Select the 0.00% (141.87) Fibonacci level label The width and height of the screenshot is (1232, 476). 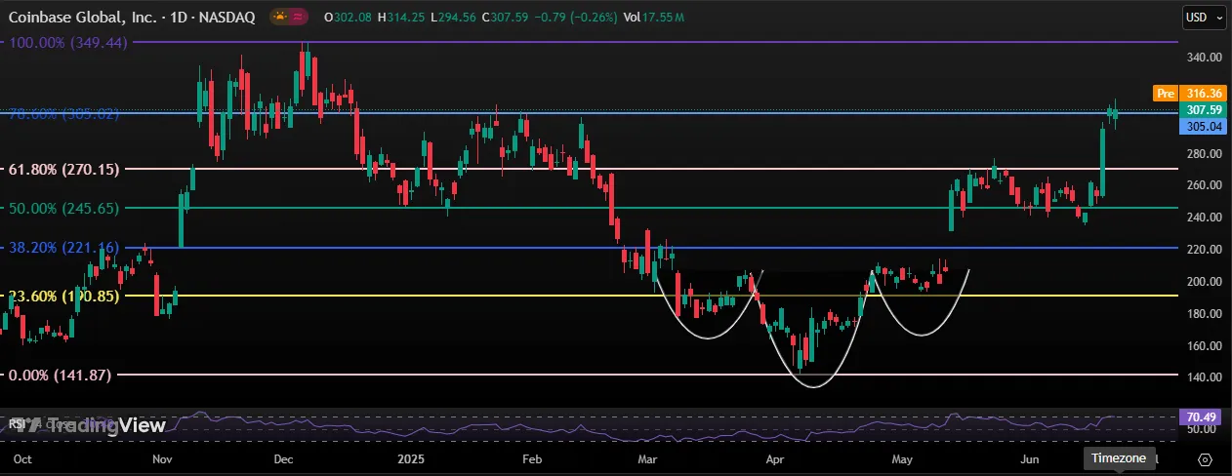[60, 375]
